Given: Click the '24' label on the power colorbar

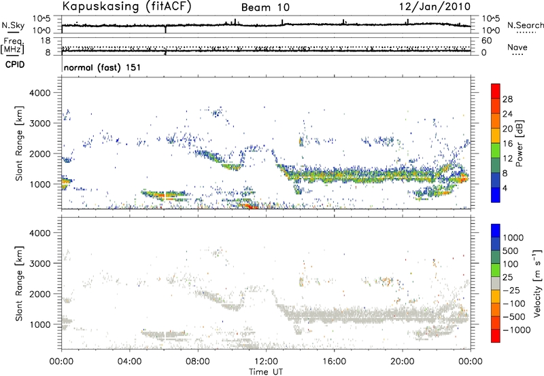Looking at the screenshot, I should pos(507,114).
